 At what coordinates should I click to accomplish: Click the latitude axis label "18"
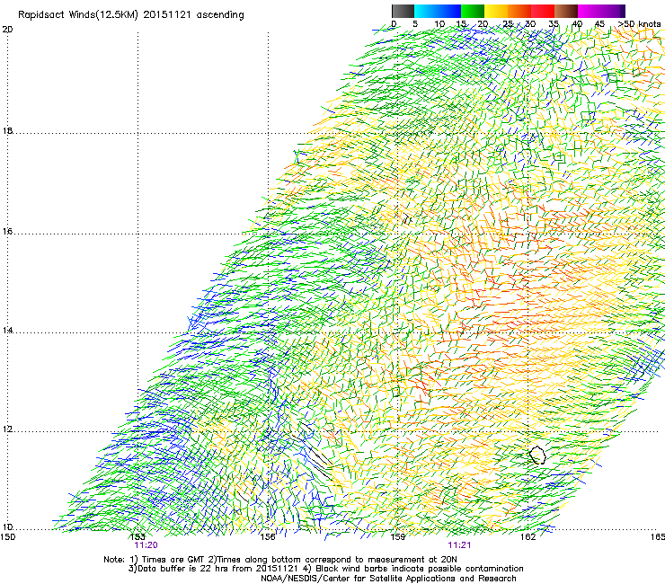click(7, 130)
